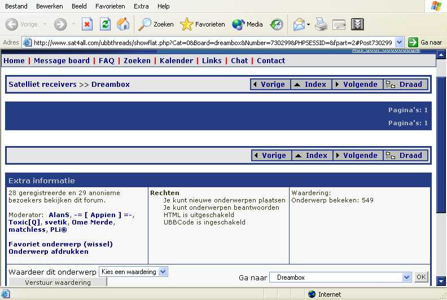
Task: Click the Edit page toolbar icon
Action: 339,24
